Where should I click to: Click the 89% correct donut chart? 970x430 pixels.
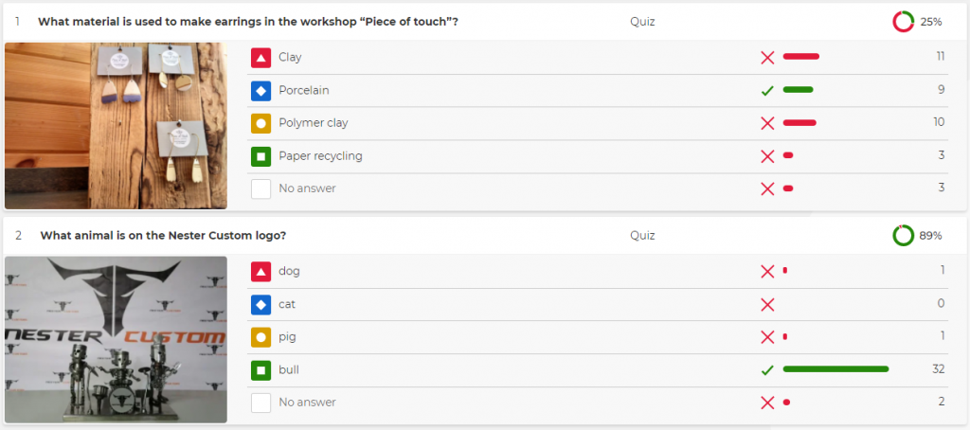coord(903,235)
